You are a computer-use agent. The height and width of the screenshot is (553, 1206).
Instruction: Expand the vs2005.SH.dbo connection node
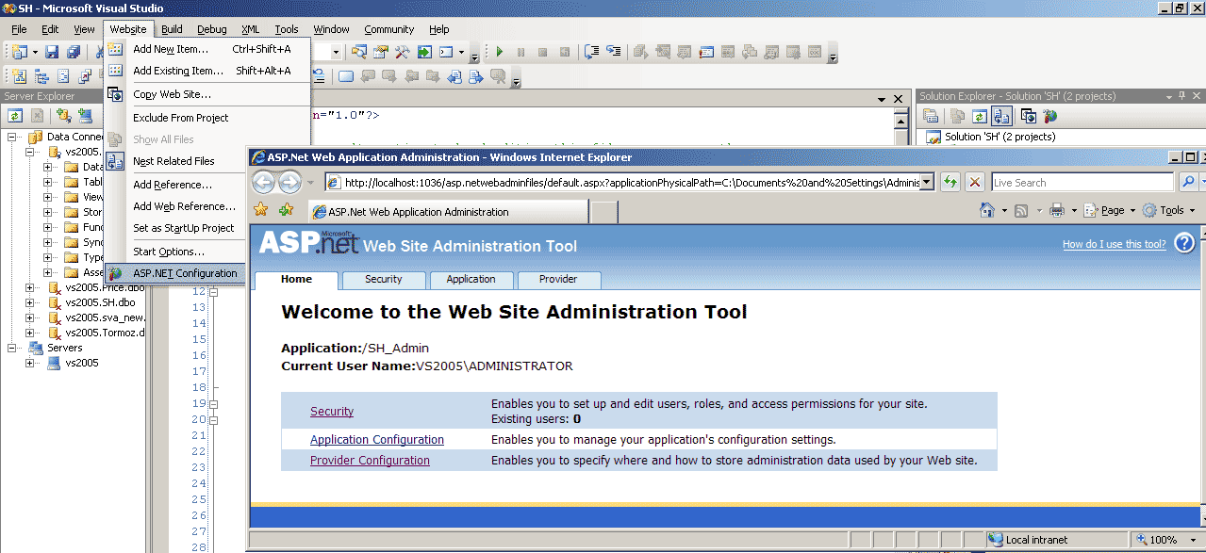[30, 302]
